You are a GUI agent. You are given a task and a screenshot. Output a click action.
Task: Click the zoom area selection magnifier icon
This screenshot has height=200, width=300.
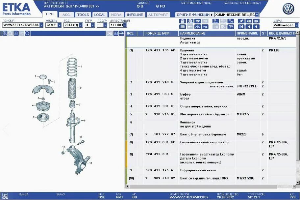(16, 33)
